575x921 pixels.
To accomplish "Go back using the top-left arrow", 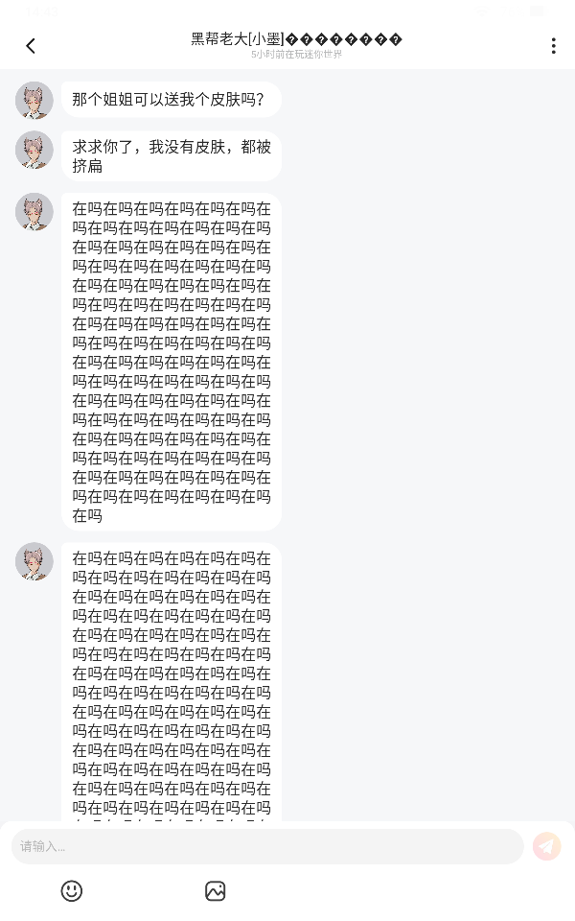I will tap(31, 46).
